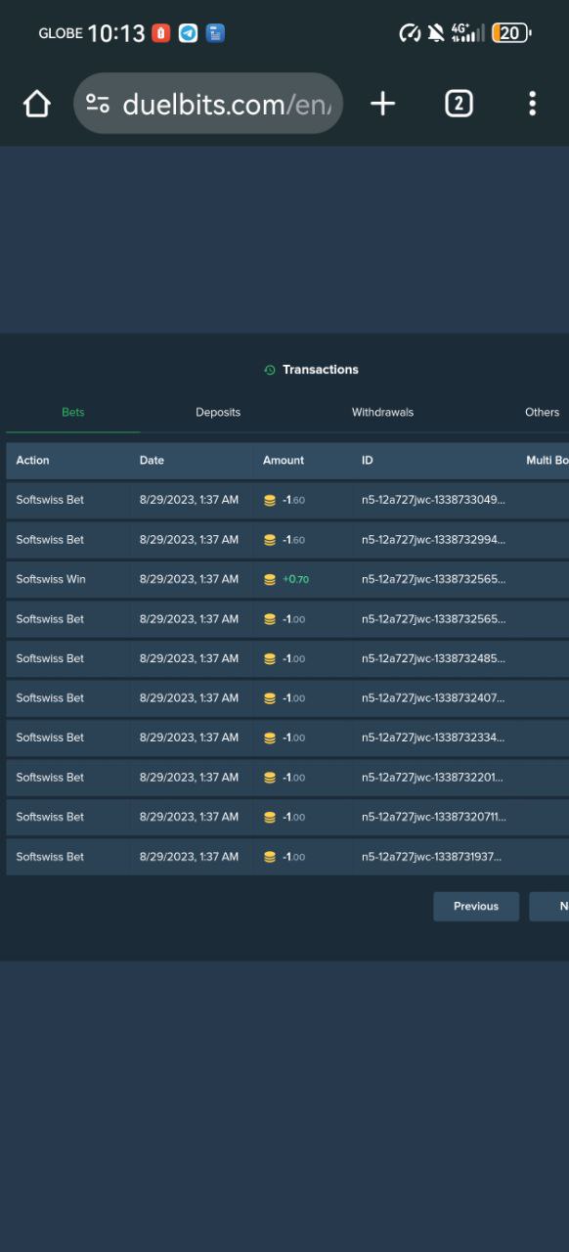This screenshot has width=569, height=1252.
Task: Click ID n5-12a727jwc-1338732994...
Action: 433,540
